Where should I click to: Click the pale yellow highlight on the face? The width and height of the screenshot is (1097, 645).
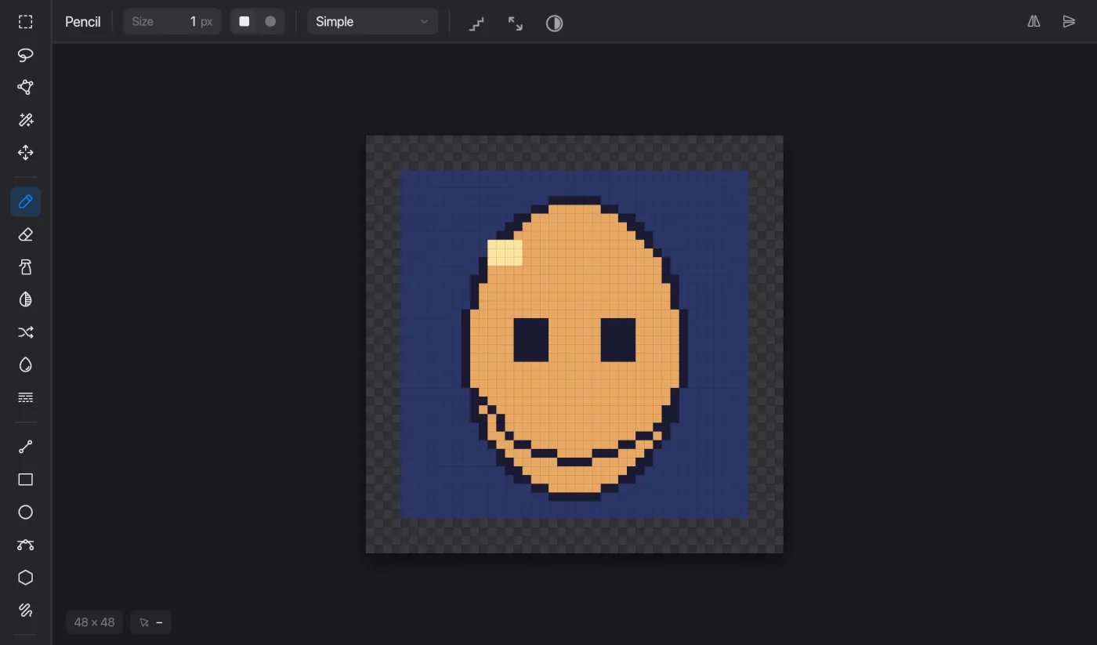coord(505,252)
